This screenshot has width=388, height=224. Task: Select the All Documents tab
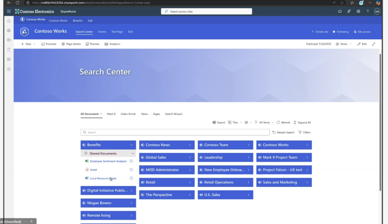[91, 114]
